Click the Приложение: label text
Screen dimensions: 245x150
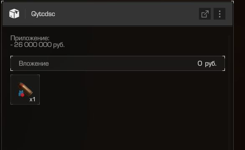pos(30,38)
